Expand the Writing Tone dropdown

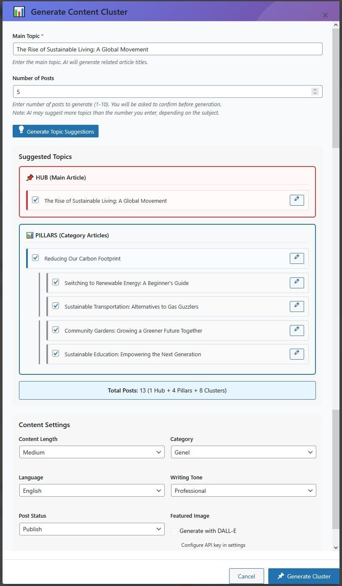click(x=243, y=490)
